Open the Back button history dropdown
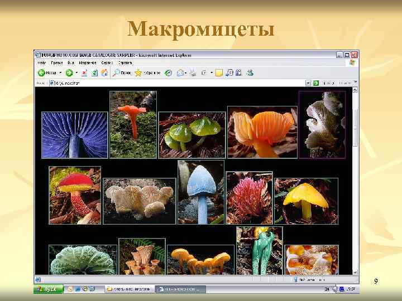The height and width of the screenshot is (301, 402). tap(60, 73)
